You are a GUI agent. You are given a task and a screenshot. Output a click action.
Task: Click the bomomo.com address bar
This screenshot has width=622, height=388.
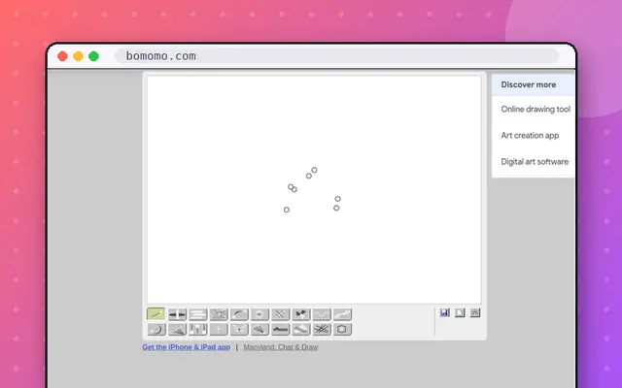coord(336,56)
